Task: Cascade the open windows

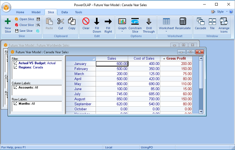Action: tap(200, 25)
